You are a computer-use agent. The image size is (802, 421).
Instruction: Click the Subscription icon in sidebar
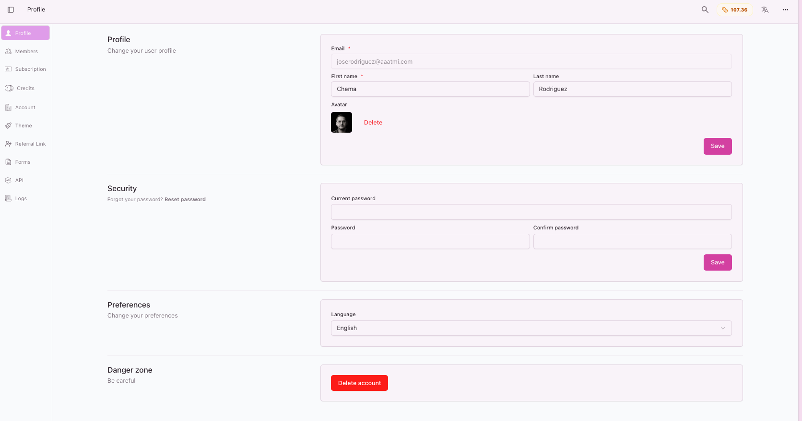(x=8, y=69)
